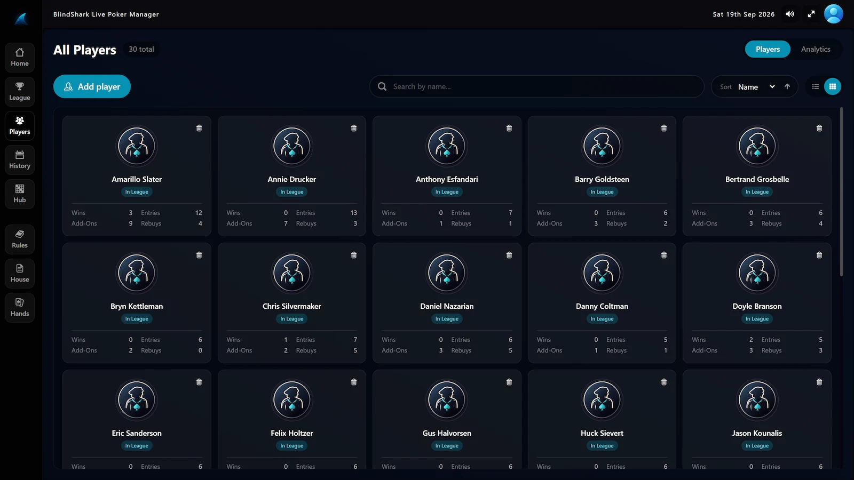The height and width of the screenshot is (480, 854).
Task: Open Danny Coltman's avatar thumbnail
Action: click(x=602, y=273)
